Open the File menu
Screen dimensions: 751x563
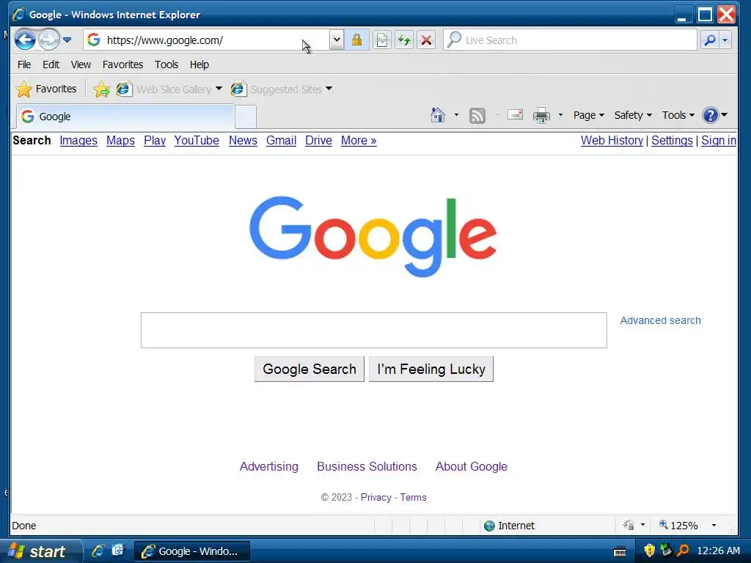point(24,65)
